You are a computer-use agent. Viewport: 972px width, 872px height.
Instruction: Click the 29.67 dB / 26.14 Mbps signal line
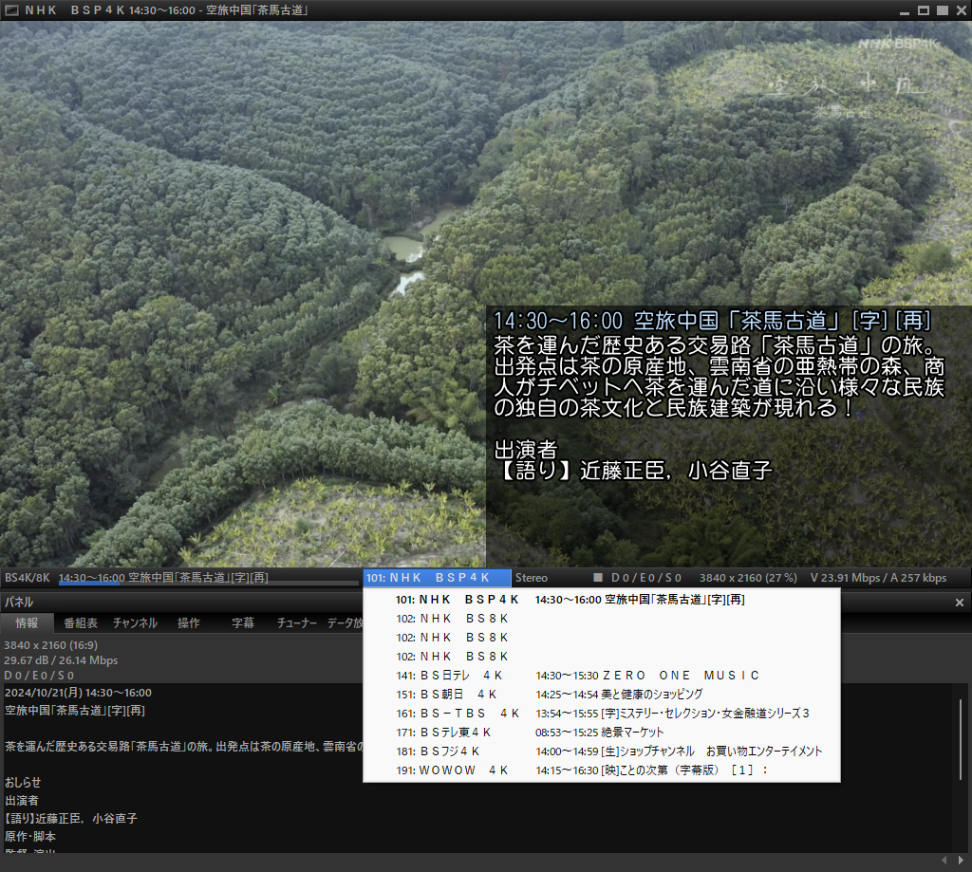pyautogui.click(x=61, y=660)
